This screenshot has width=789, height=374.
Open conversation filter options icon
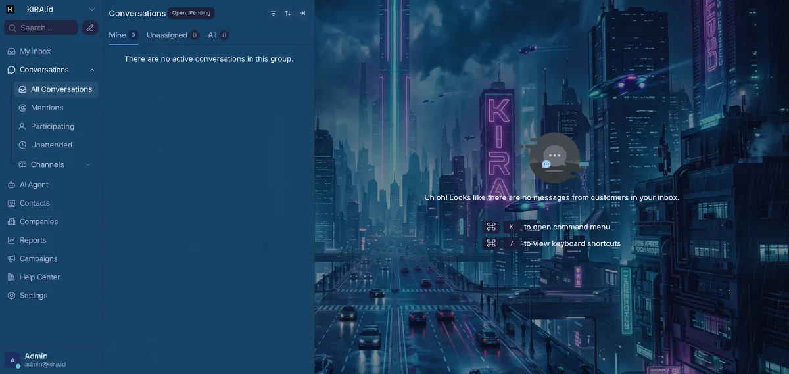(274, 13)
